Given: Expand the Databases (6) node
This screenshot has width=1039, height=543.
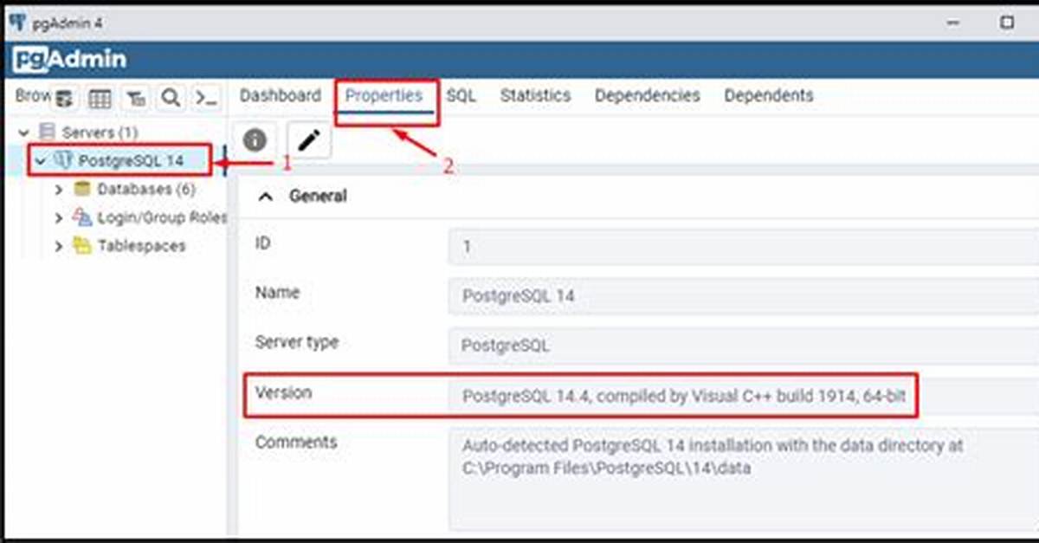Looking at the screenshot, I should tap(59, 190).
